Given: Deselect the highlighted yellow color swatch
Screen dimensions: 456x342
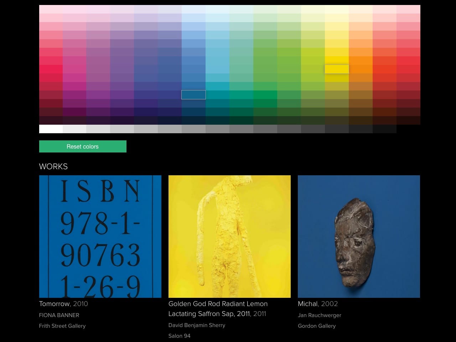Looking at the screenshot, I should (x=337, y=69).
